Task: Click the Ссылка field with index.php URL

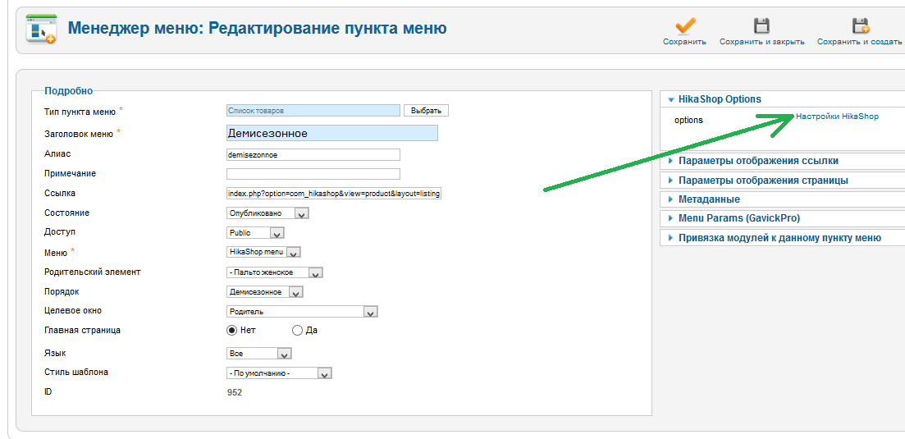Action: (334, 194)
